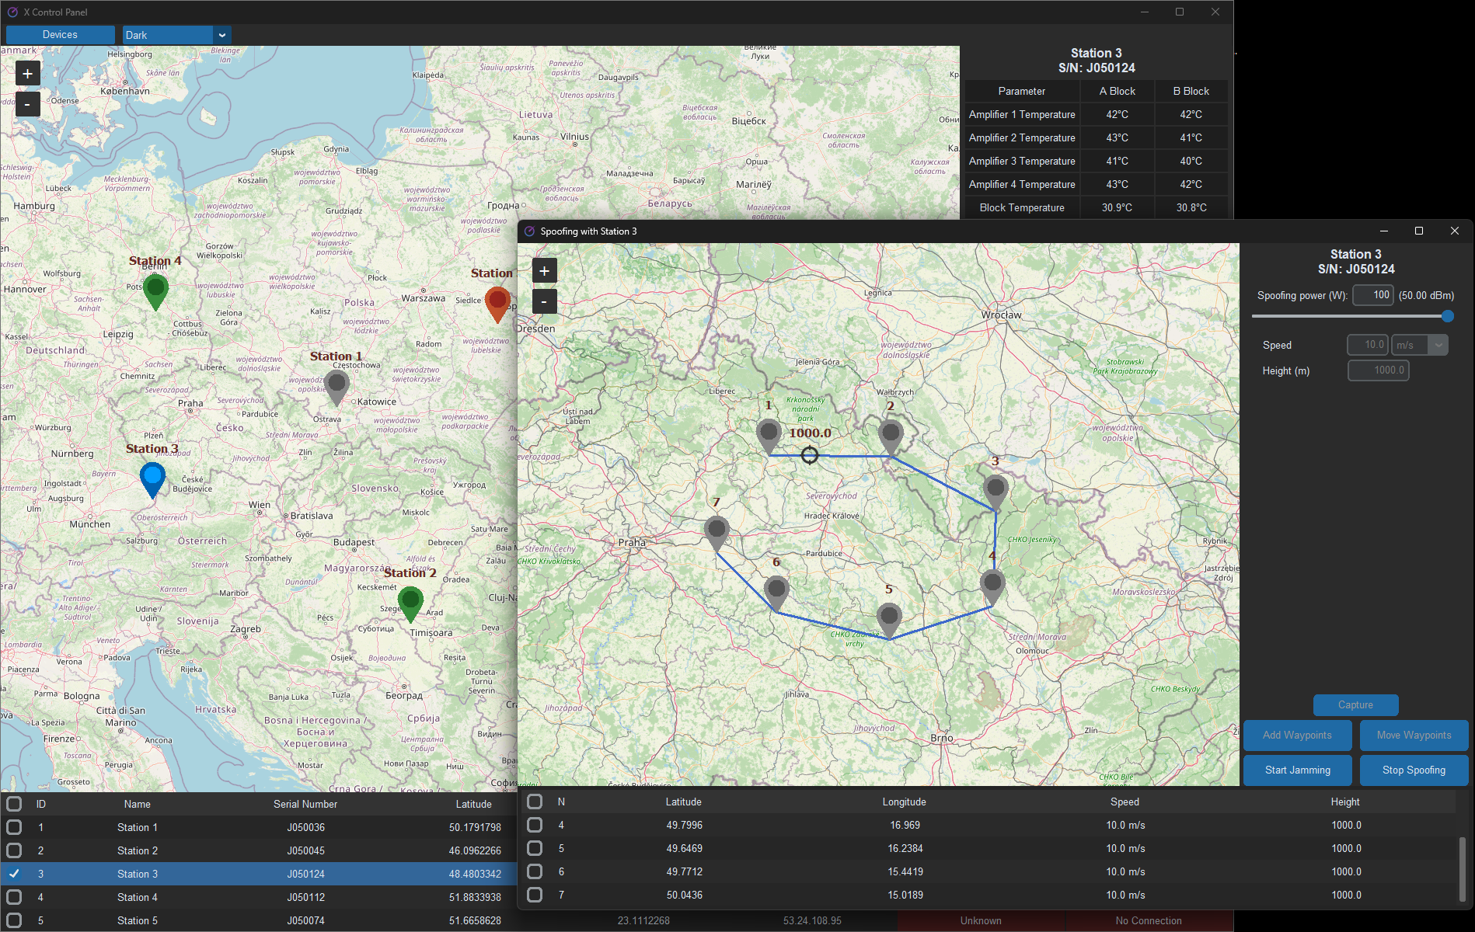
Task: Sort waypoints by Longitude column header
Action: point(904,802)
